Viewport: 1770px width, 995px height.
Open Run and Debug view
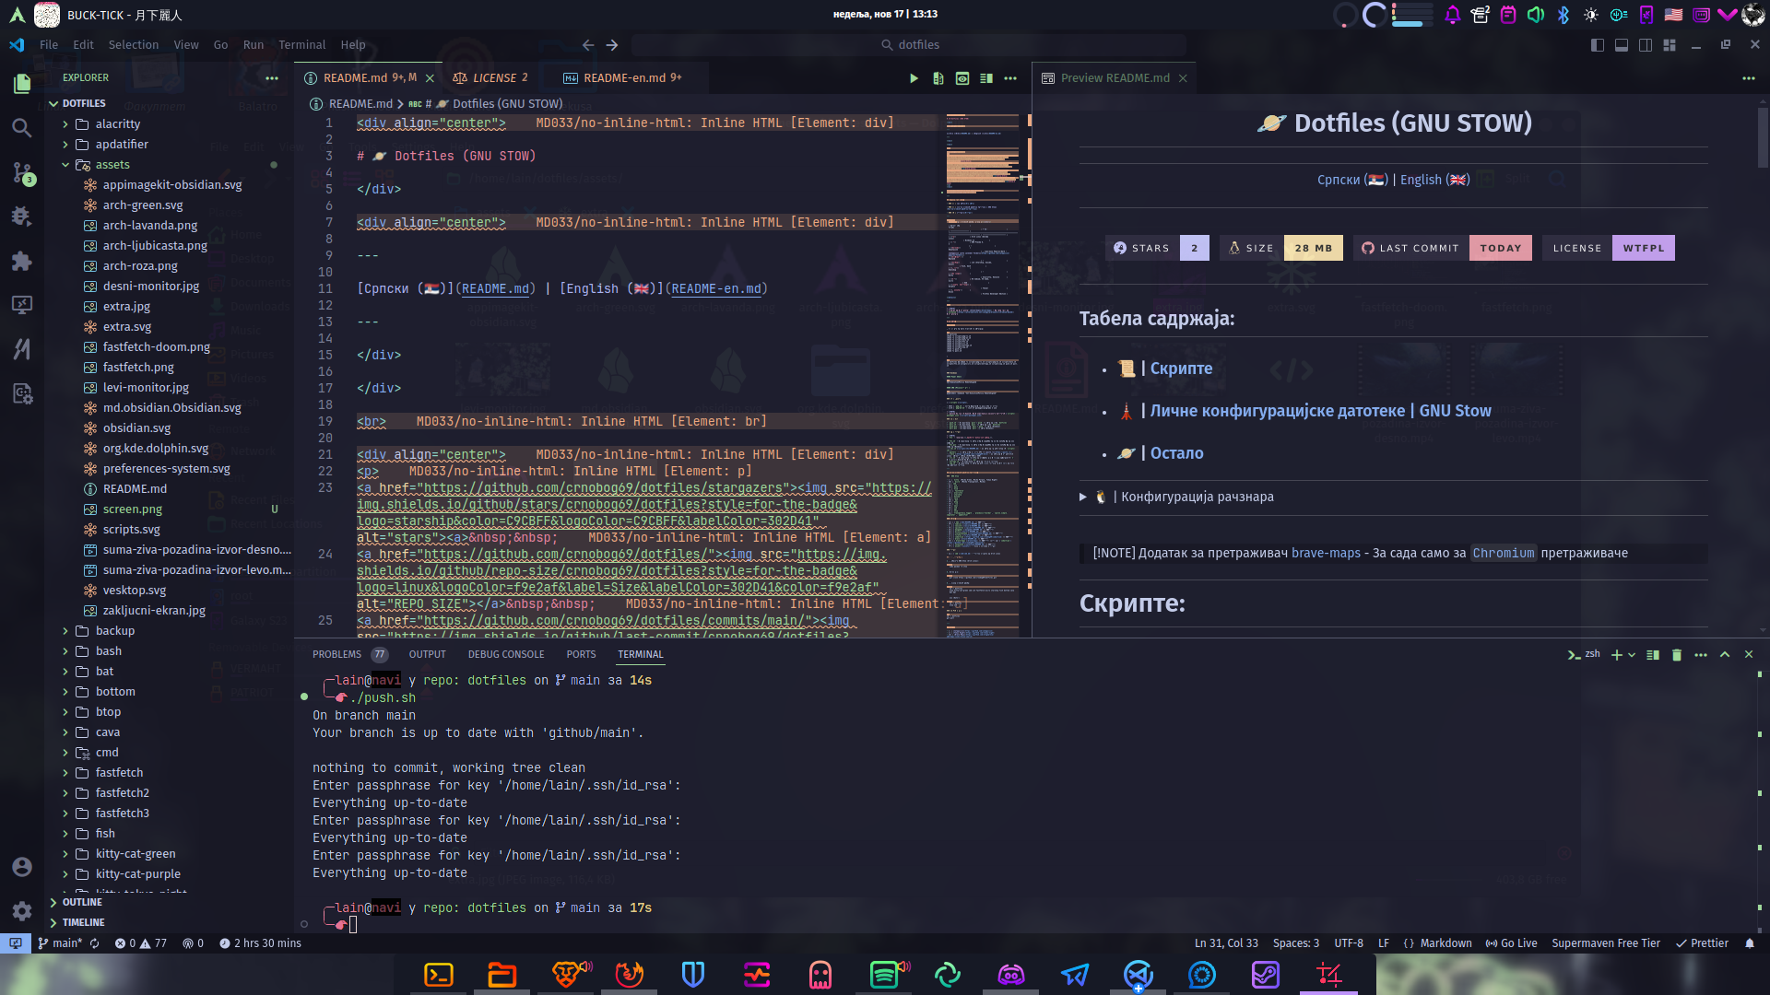[x=22, y=217]
